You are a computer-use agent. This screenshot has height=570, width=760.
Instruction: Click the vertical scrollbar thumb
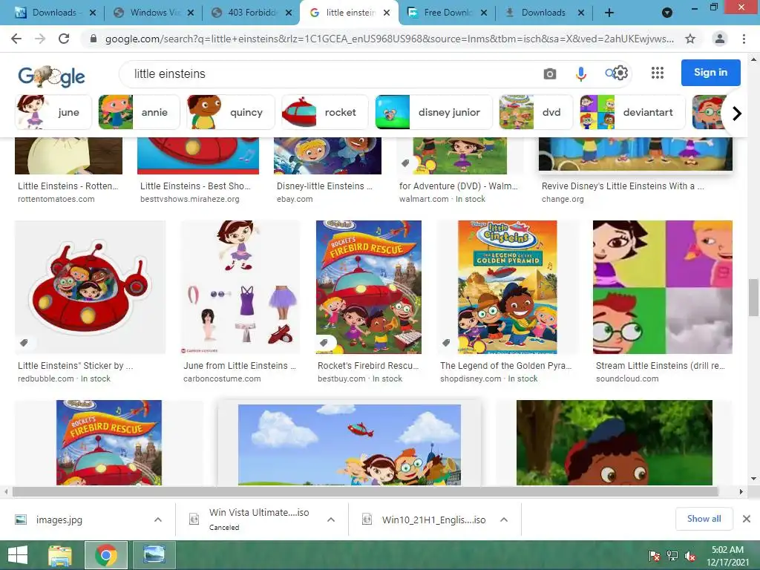(753, 297)
